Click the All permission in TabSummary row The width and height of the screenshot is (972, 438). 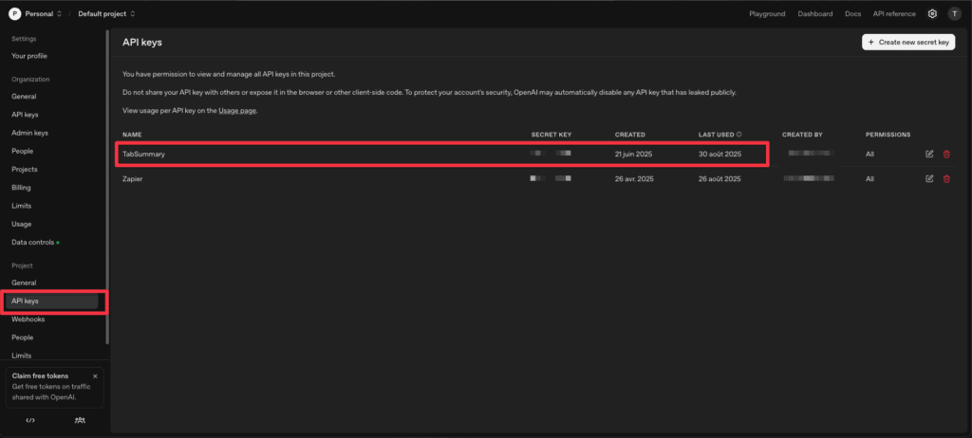(869, 154)
